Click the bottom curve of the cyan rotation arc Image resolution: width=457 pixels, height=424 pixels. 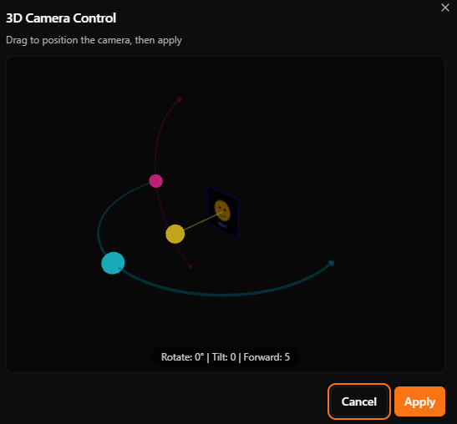click(221, 295)
